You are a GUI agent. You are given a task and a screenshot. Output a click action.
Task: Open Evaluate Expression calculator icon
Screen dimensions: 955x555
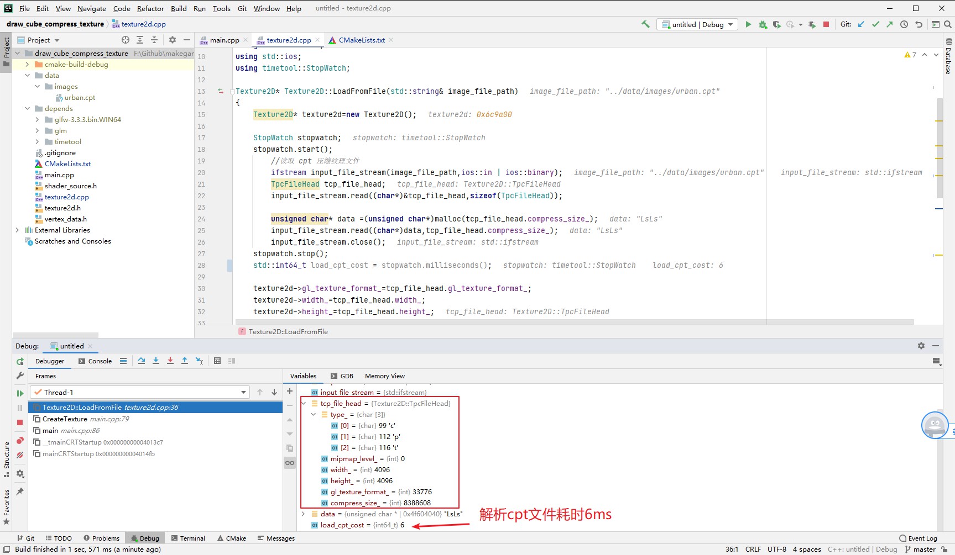coord(217,361)
